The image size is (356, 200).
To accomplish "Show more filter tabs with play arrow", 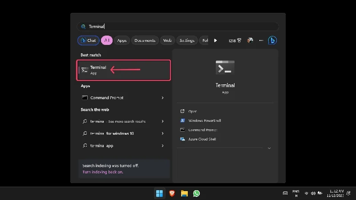I will (x=215, y=40).
